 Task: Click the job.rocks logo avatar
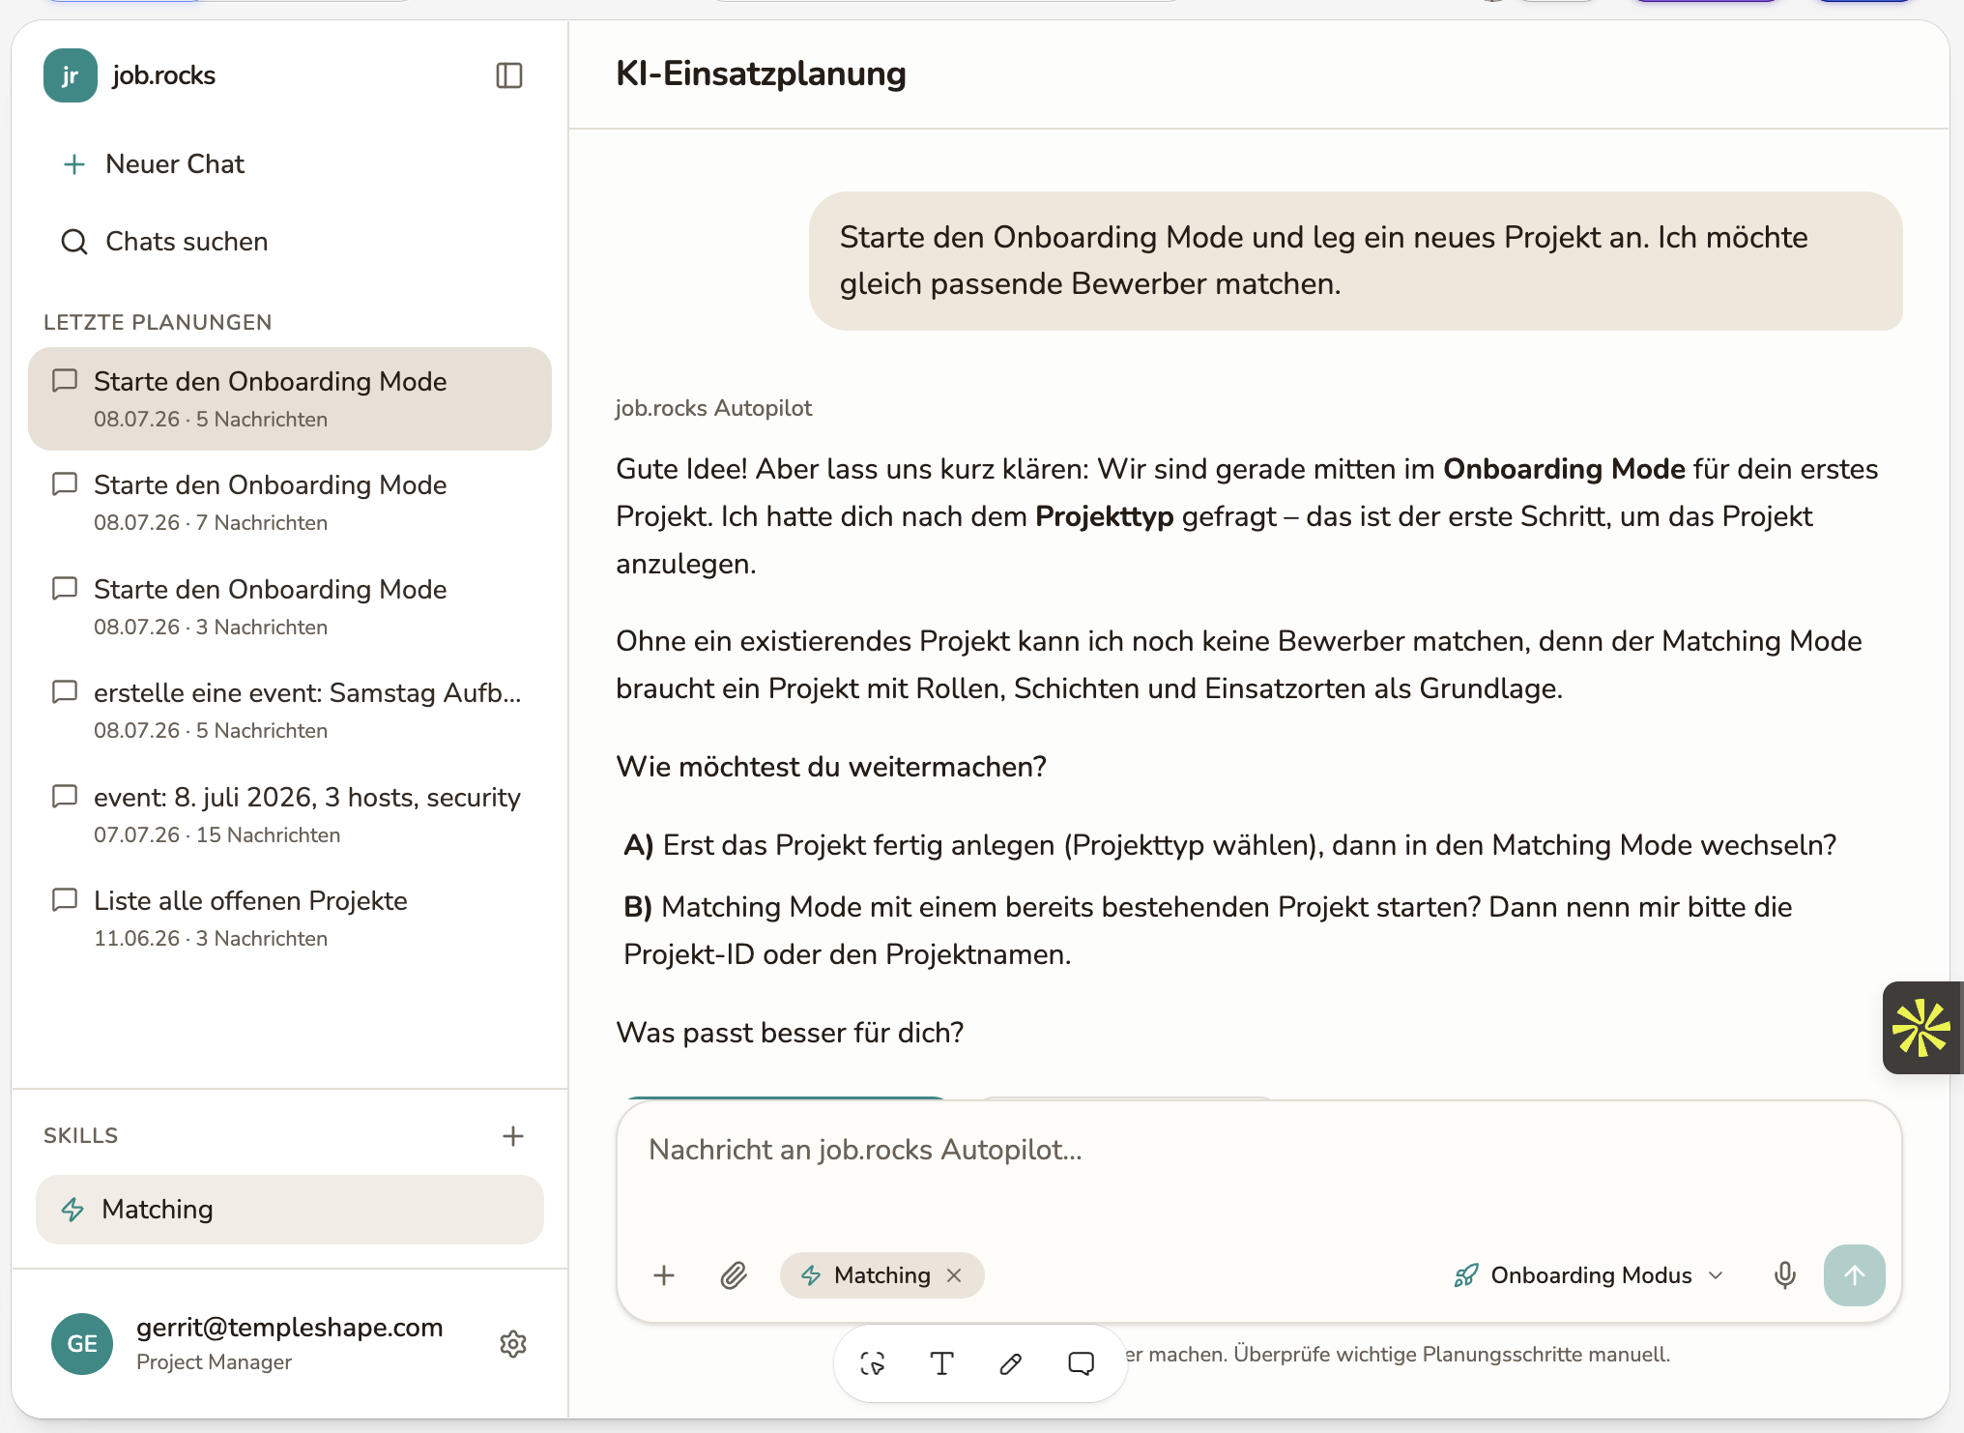70,75
